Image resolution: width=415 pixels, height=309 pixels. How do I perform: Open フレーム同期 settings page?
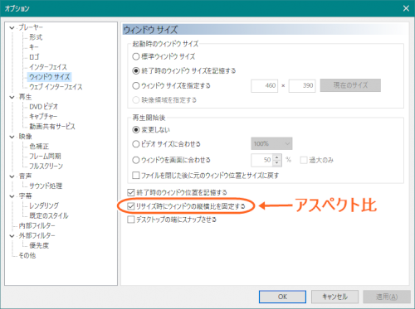[x=45, y=156]
